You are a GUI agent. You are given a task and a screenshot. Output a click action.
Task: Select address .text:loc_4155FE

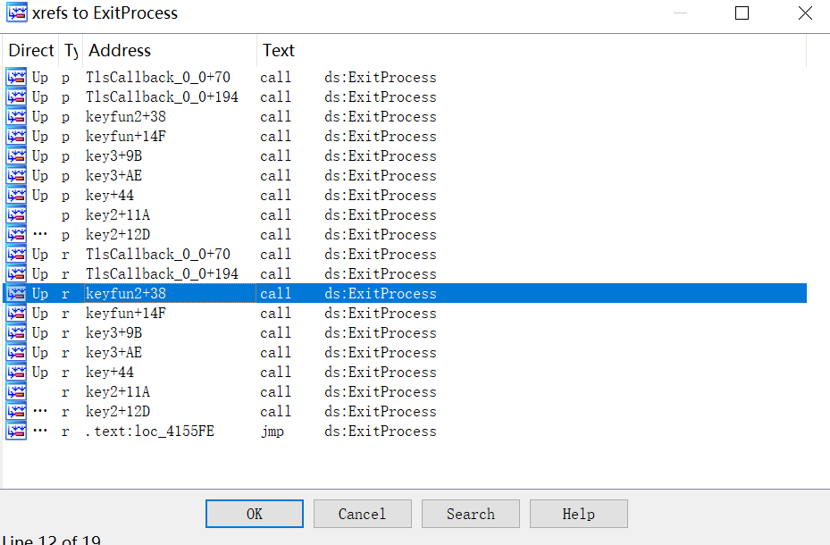tap(150, 431)
